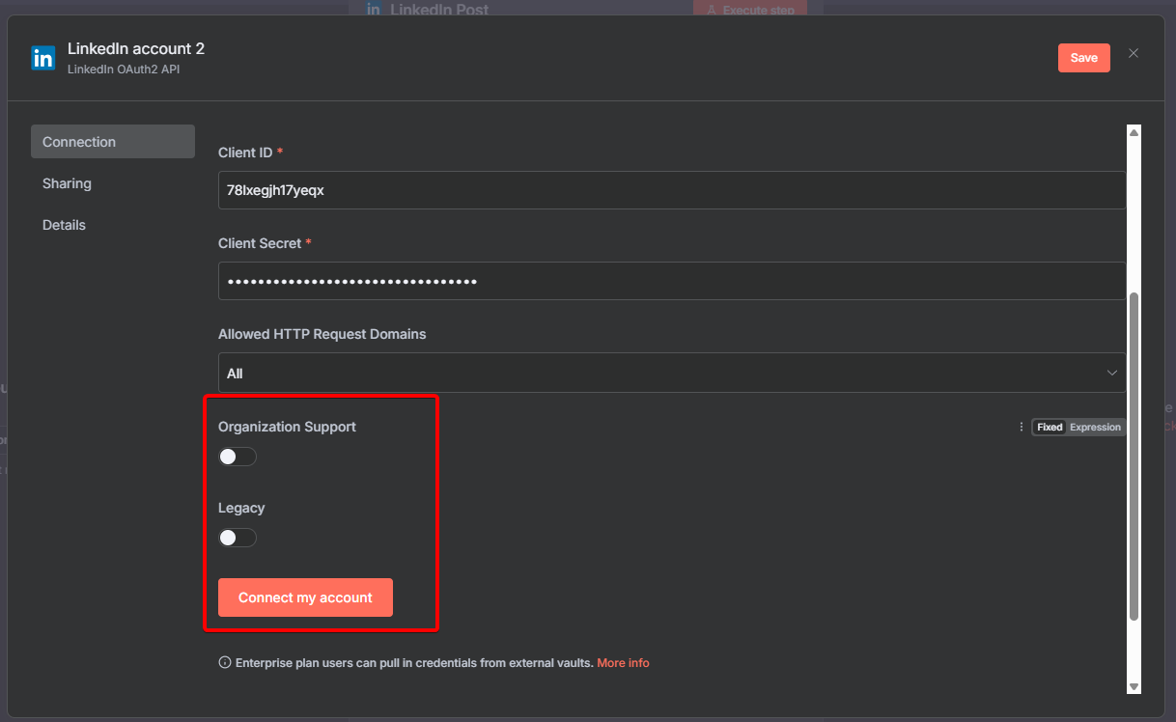
Task: Click the LinkedIn logo icon in header
Action: (43, 58)
